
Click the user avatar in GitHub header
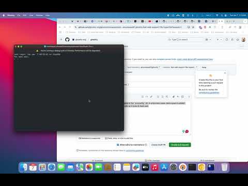click(x=243, y=40)
